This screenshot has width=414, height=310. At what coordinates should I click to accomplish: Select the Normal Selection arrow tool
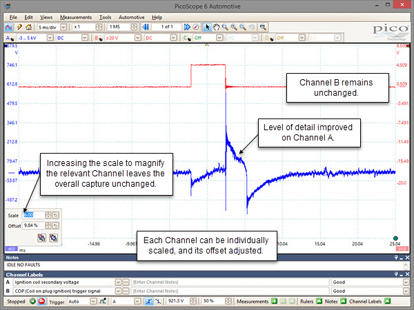click(207, 27)
